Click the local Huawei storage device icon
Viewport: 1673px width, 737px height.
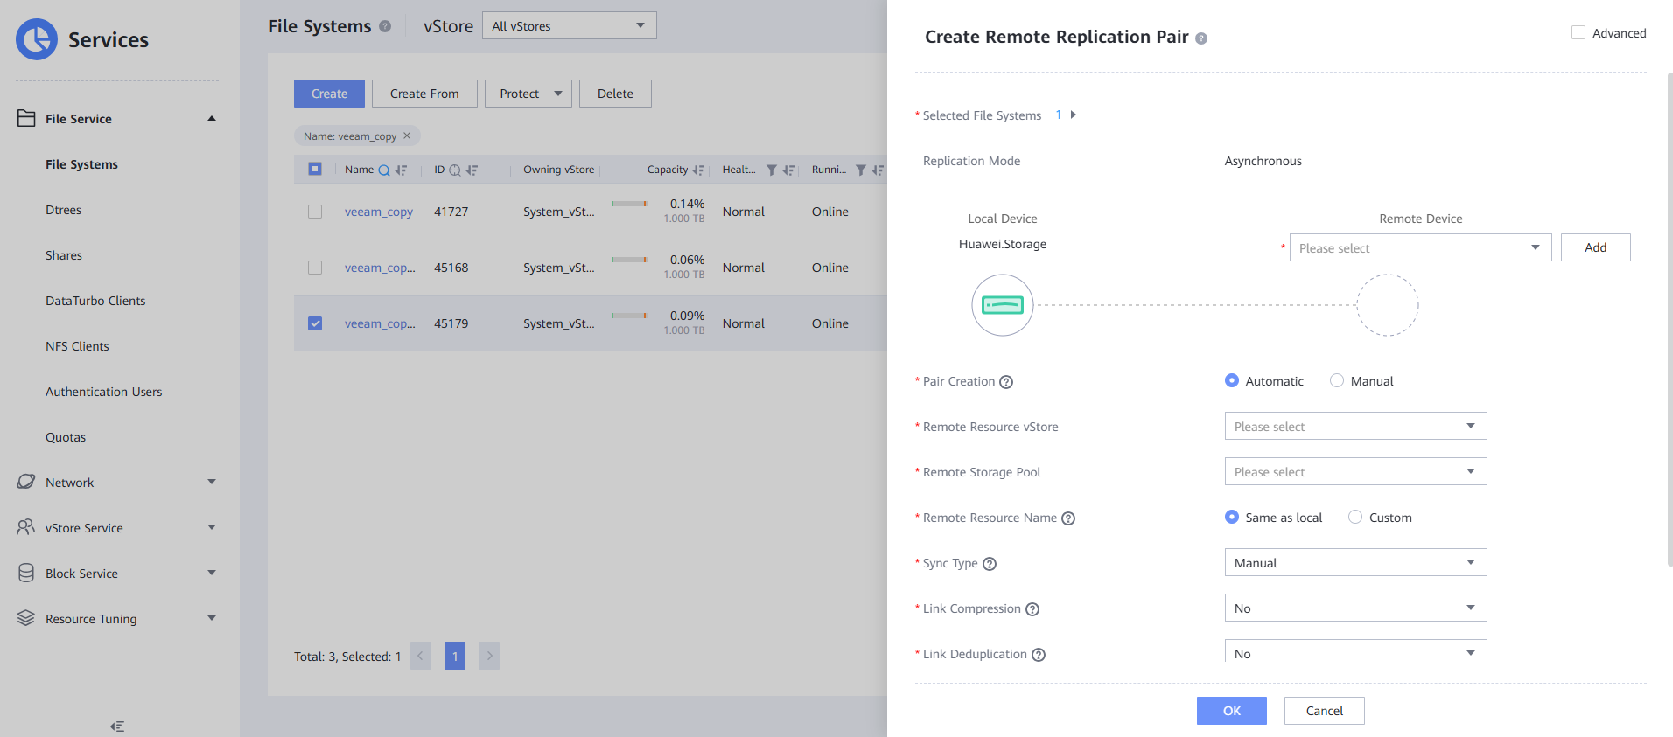1003,305
